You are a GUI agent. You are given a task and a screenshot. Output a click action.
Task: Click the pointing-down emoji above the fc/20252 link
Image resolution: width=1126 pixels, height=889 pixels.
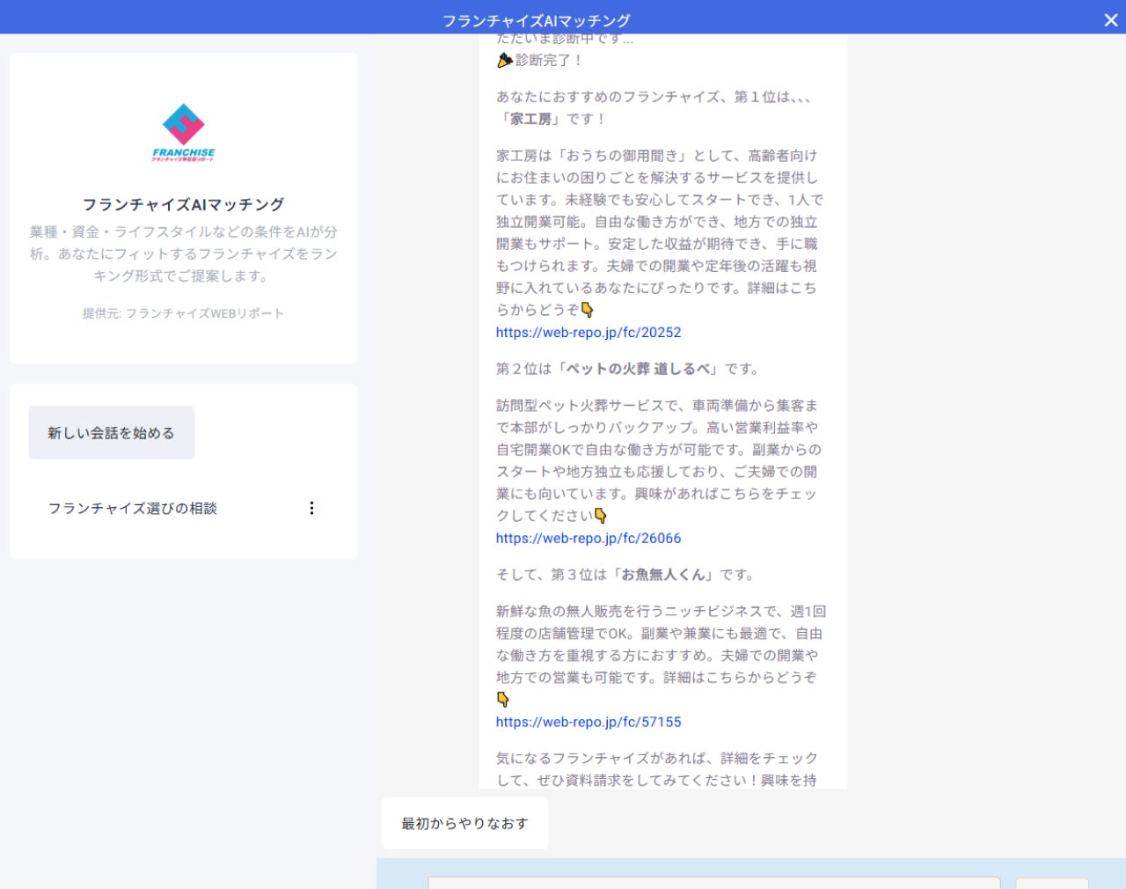(x=587, y=310)
